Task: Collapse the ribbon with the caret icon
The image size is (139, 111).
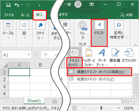Action: (135, 45)
